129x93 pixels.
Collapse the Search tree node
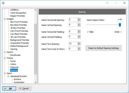[x=5, y=52]
